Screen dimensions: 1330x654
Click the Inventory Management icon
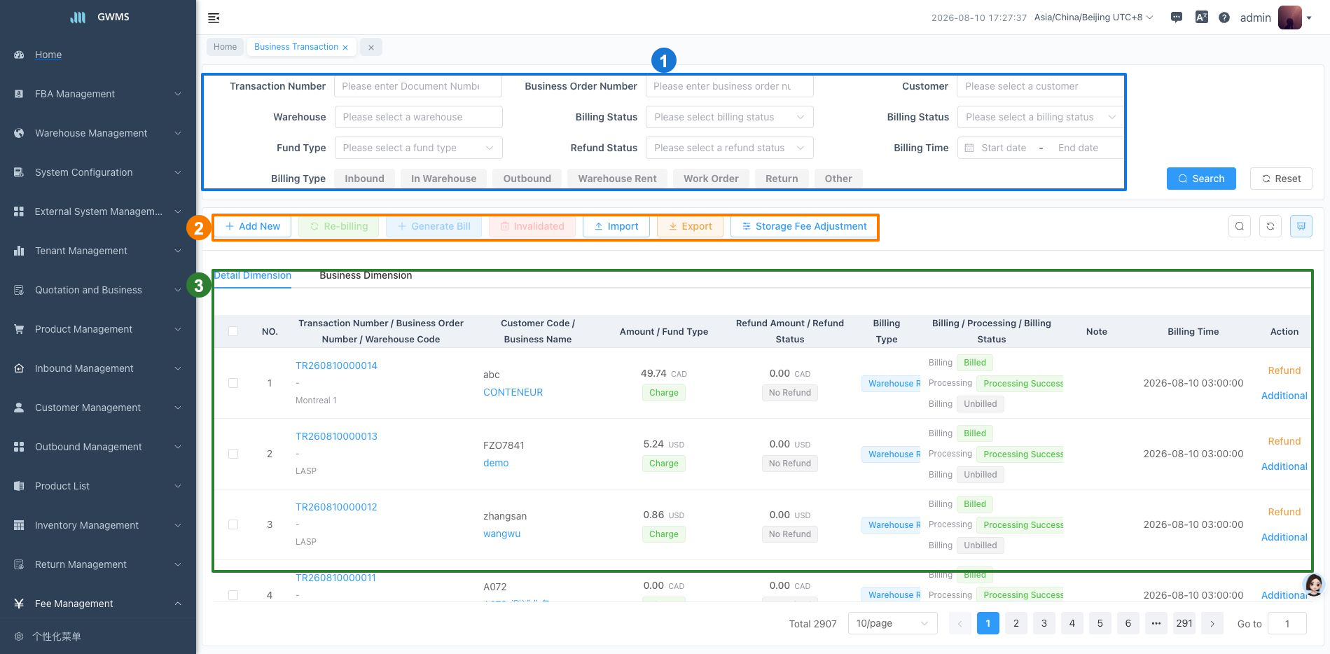click(19, 525)
